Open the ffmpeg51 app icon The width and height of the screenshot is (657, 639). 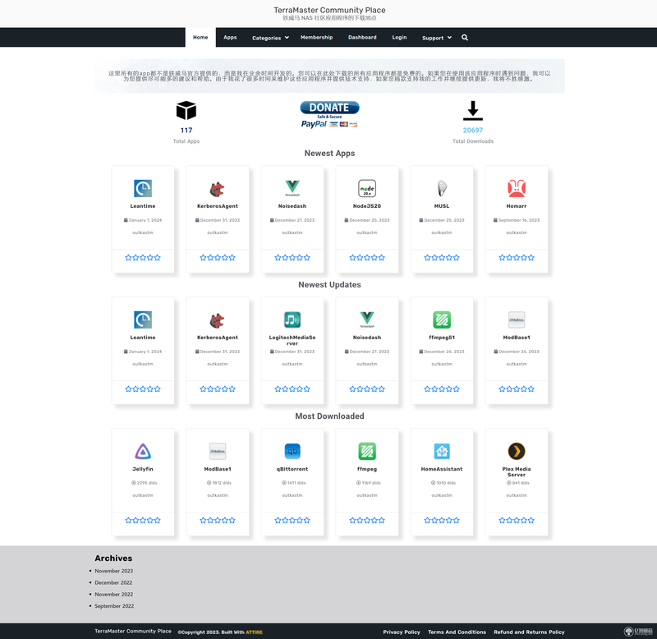[442, 319]
